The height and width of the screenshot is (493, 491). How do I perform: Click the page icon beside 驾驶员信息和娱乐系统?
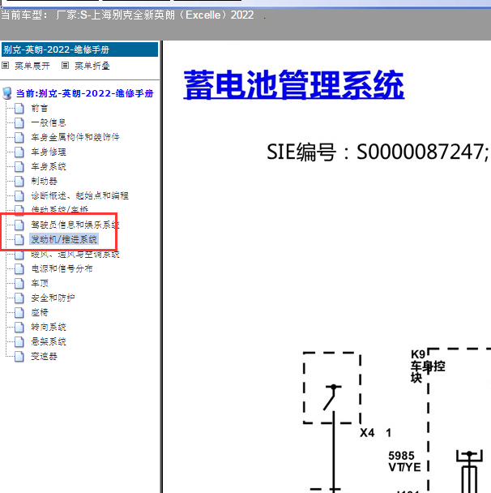click(x=19, y=225)
